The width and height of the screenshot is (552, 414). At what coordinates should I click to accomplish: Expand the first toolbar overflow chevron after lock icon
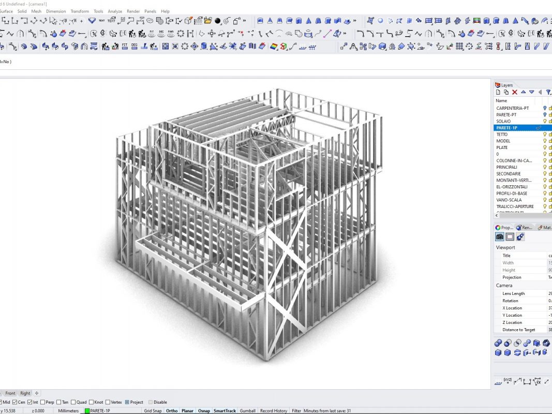point(244,21)
